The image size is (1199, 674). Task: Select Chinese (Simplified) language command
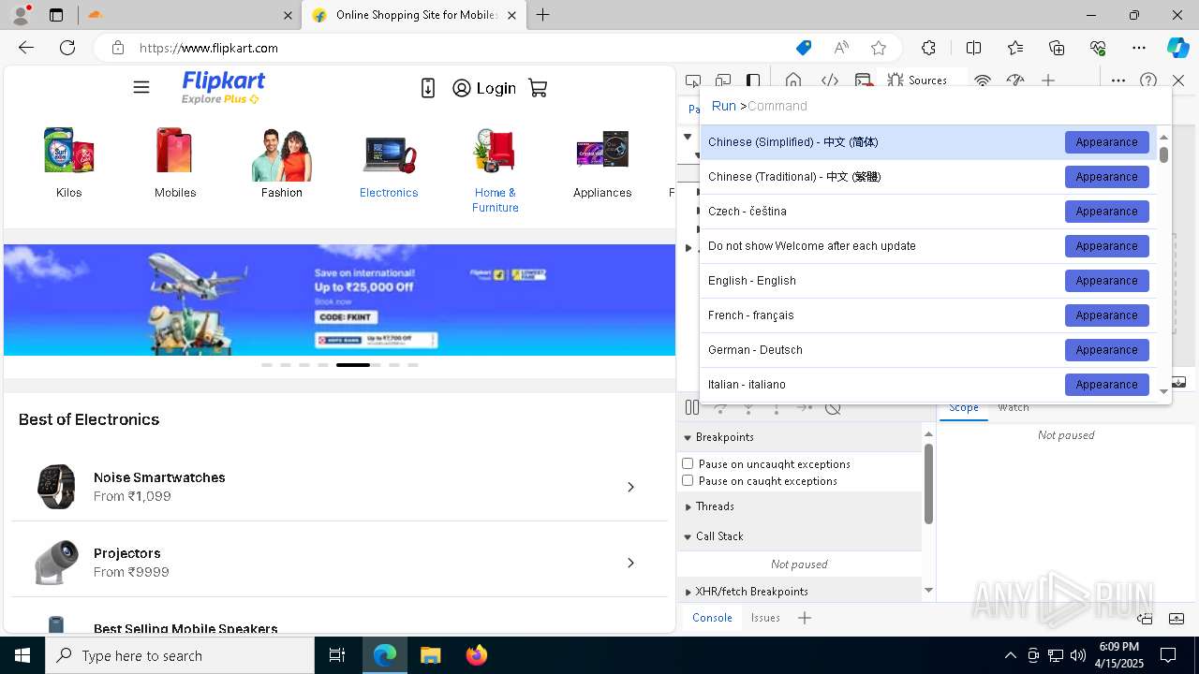[x=928, y=142]
